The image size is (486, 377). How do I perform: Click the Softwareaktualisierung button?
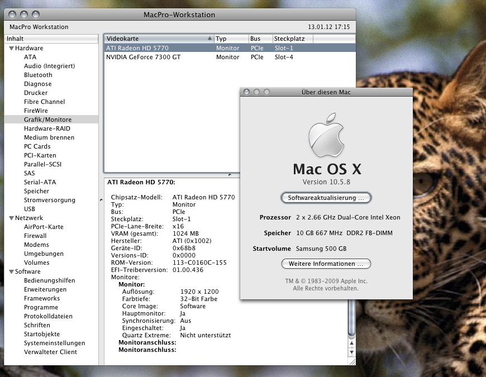click(x=326, y=198)
